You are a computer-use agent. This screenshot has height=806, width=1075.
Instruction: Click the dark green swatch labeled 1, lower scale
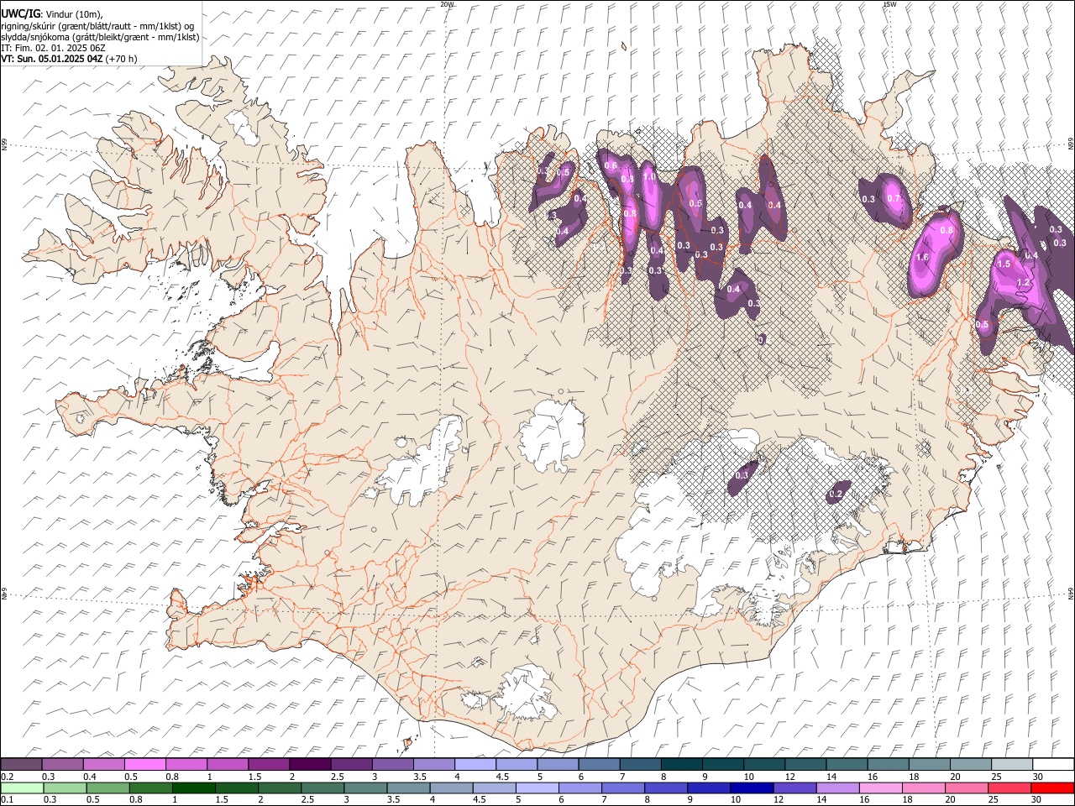tap(193, 788)
